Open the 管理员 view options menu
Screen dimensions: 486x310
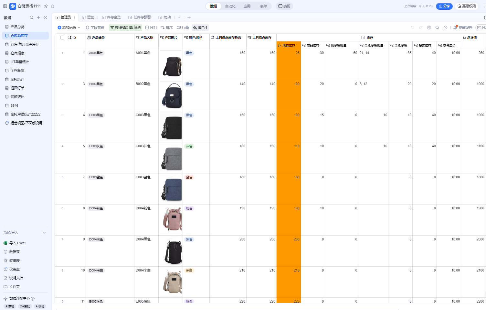coord(74,17)
